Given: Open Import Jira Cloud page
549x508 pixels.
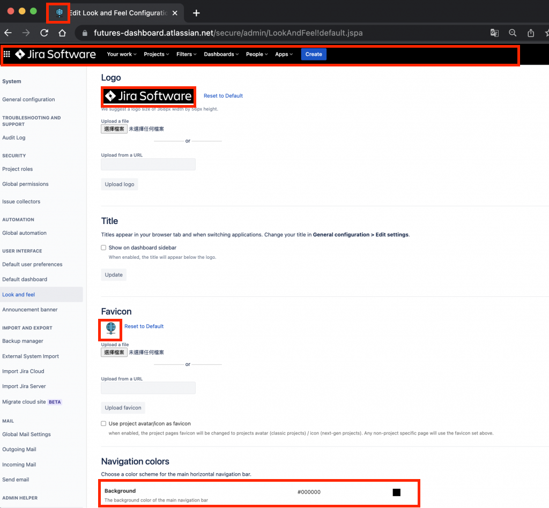Looking at the screenshot, I should tap(23, 371).
